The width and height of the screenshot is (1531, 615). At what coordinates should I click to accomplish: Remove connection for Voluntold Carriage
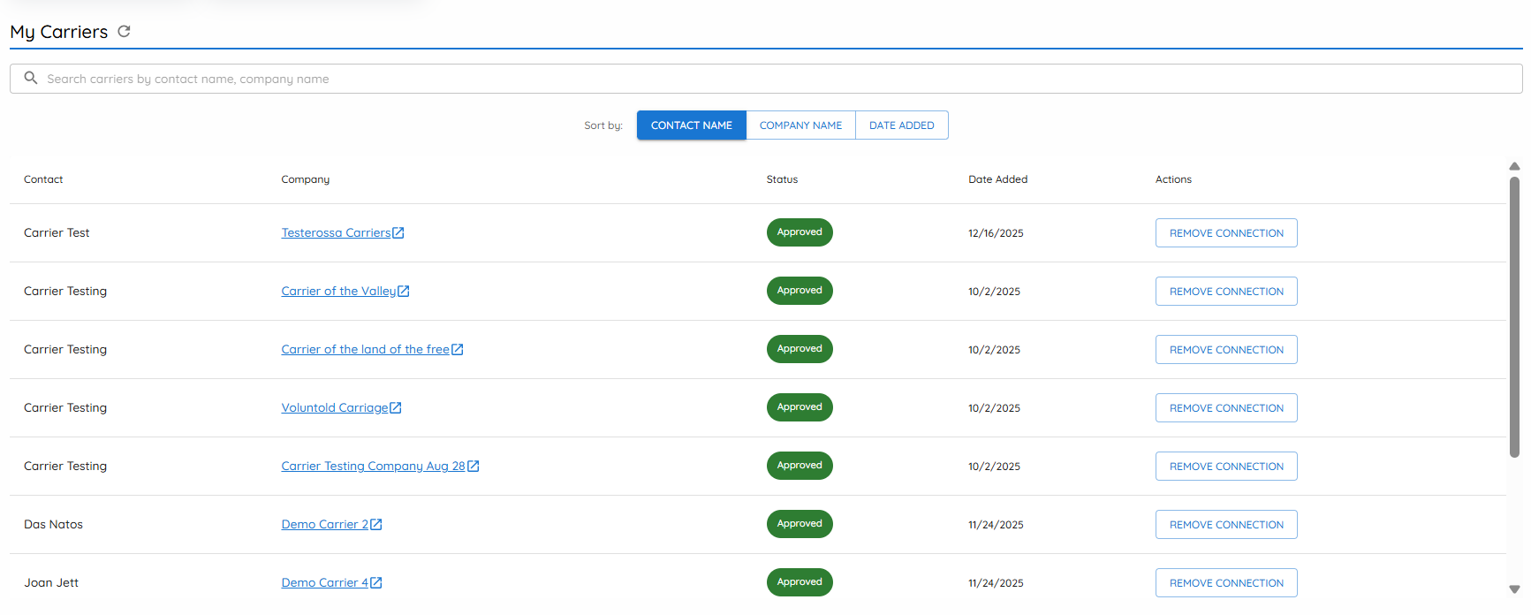click(x=1226, y=408)
